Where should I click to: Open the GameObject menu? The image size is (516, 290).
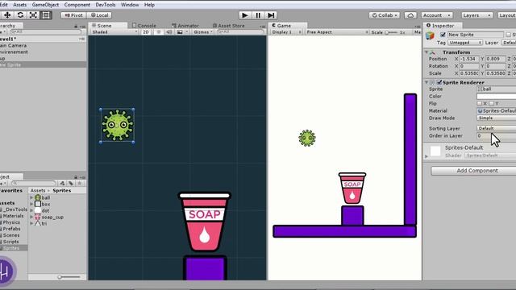click(x=45, y=5)
